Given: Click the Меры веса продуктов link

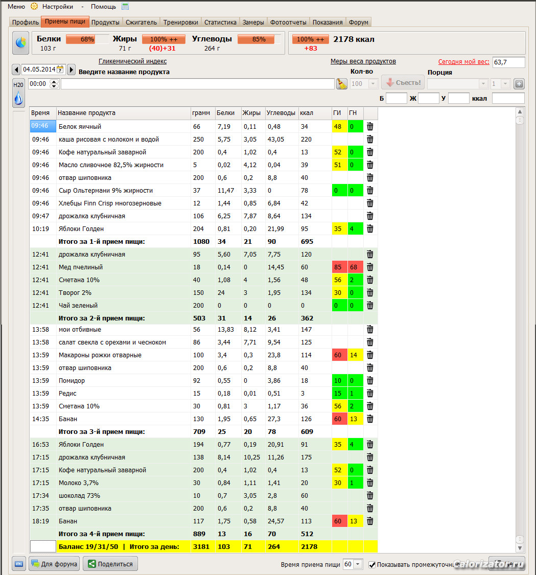Looking at the screenshot, I should [363, 61].
